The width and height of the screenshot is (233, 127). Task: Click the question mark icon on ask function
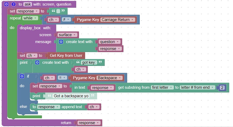pos(13,4)
